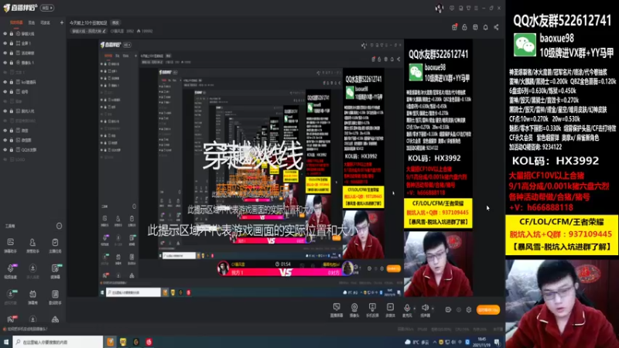
Task: Open the 读弹幕 tool in the toolbox
Action: [55, 271]
